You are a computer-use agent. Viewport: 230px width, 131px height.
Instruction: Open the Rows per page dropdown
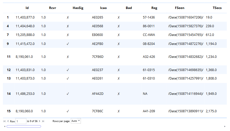click(x=76, y=121)
